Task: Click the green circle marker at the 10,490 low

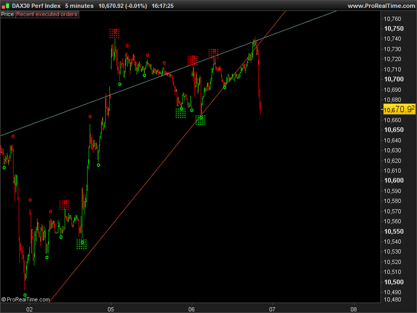Action: pyautogui.click(x=25, y=295)
